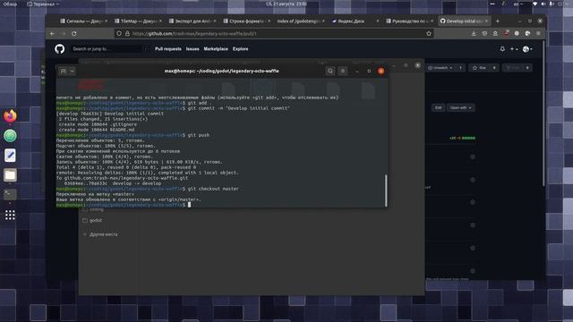The width and height of the screenshot is (573, 322).
Task: Focus the GitHub 'Search or jump to' field
Action: pyautogui.click(x=110, y=49)
